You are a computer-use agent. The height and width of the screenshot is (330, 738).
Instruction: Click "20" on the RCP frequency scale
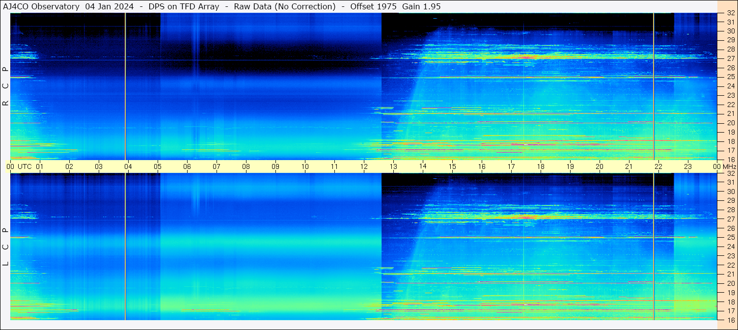[x=731, y=123]
